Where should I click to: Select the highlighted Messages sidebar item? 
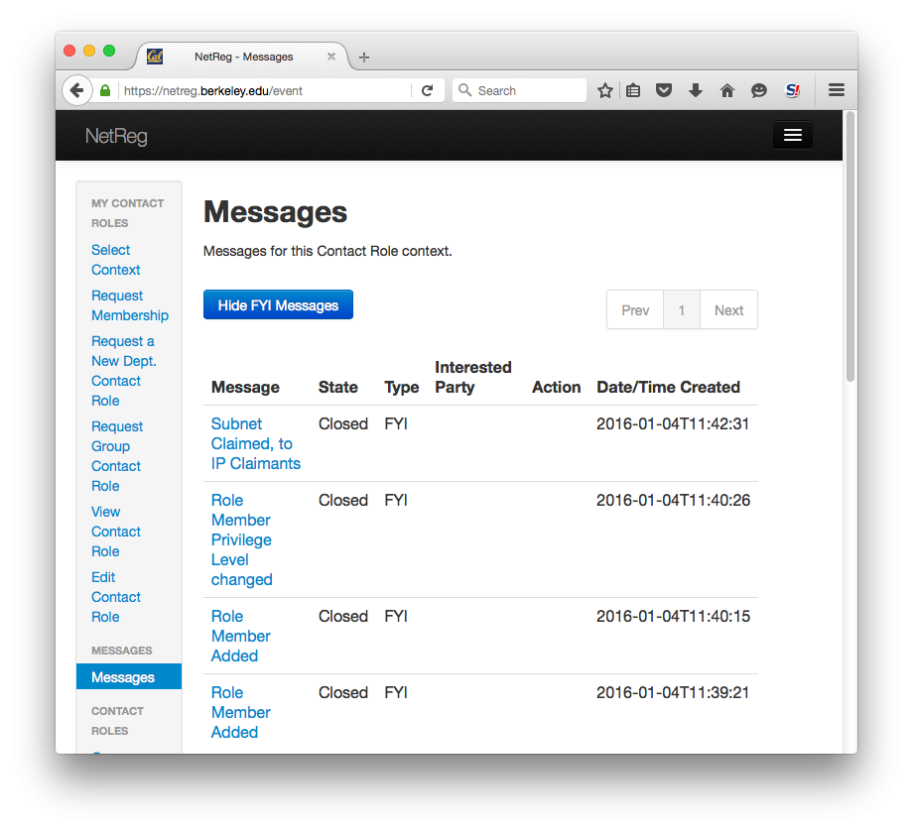coord(129,677)
